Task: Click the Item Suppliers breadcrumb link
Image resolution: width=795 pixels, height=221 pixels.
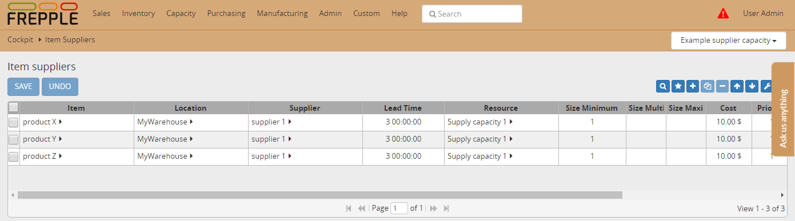Action: point(70,39)
